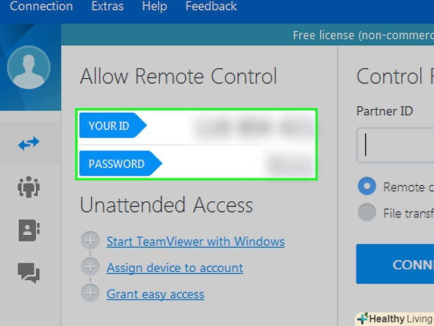
Task: Click Assign device to account link
Action: pos(175,268)
